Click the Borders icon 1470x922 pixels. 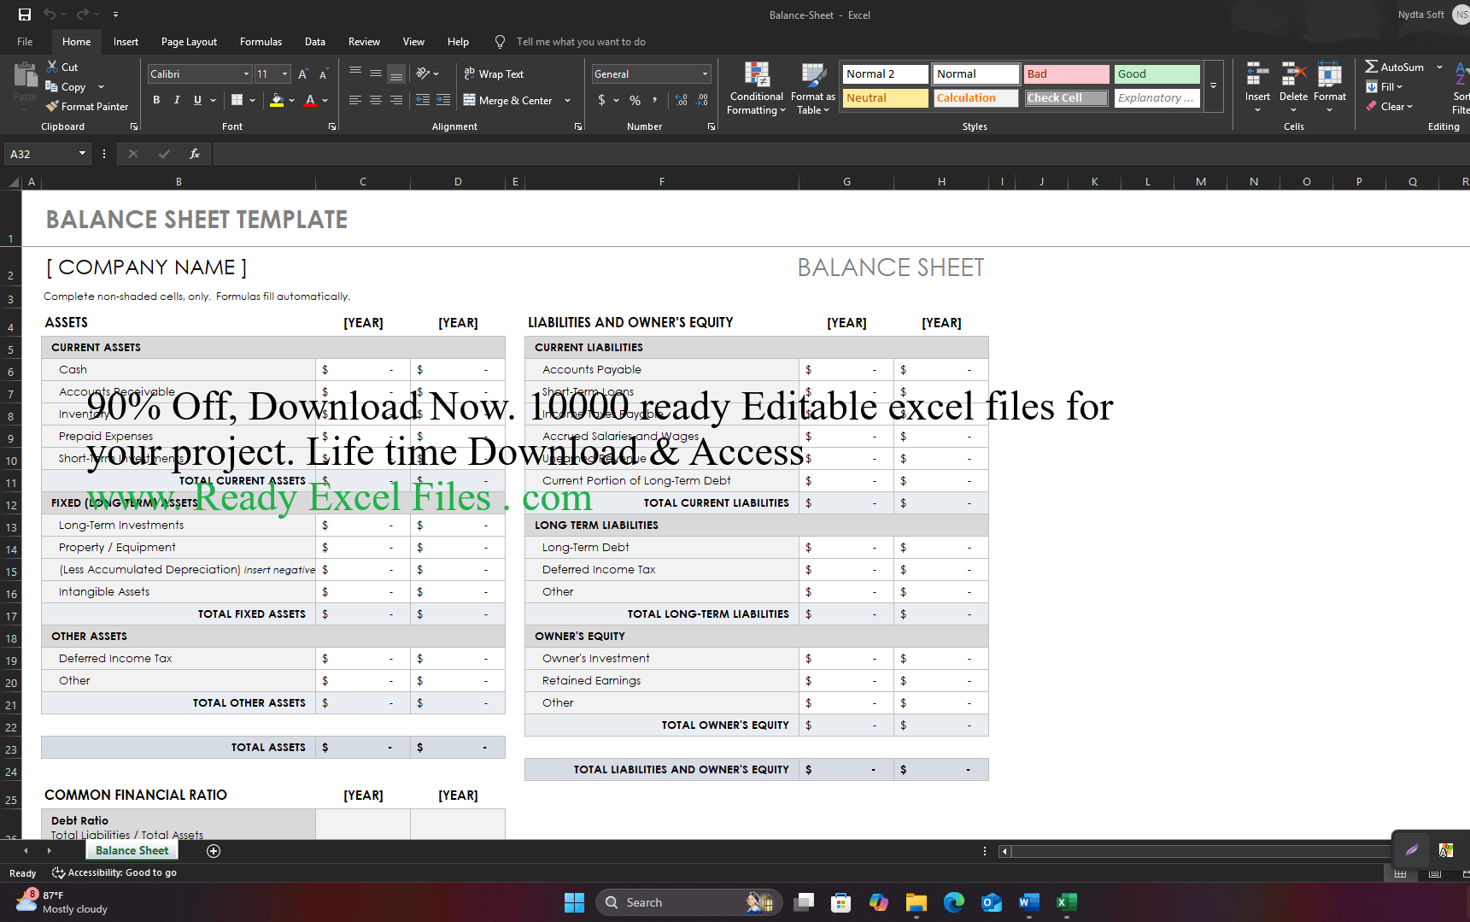click(x=237, y=100)
